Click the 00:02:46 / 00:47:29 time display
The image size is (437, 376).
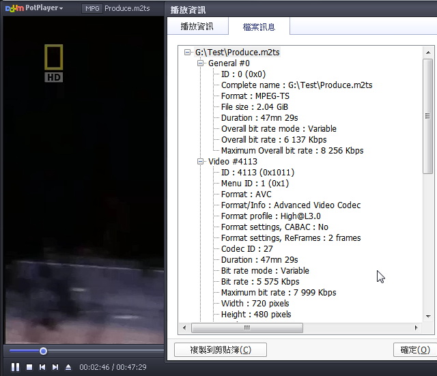[x=113, y=367]
